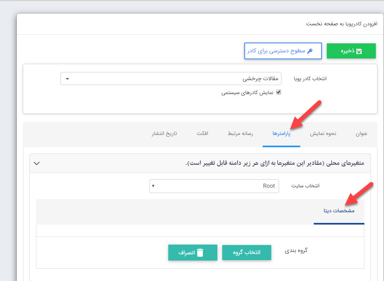Click the dropdown caret on the dynamic frame selector

[x=67, y=79]
